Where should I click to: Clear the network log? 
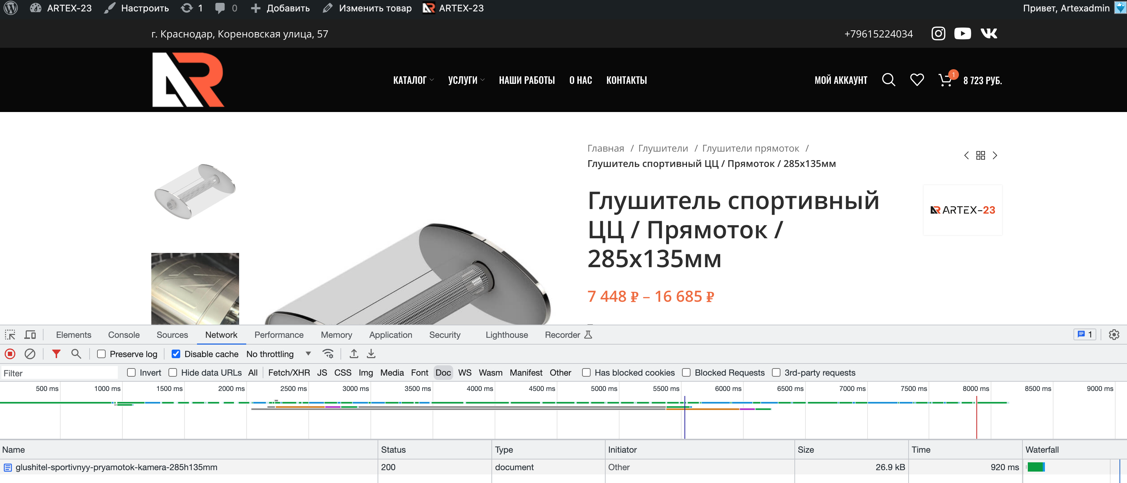(30, 354)
